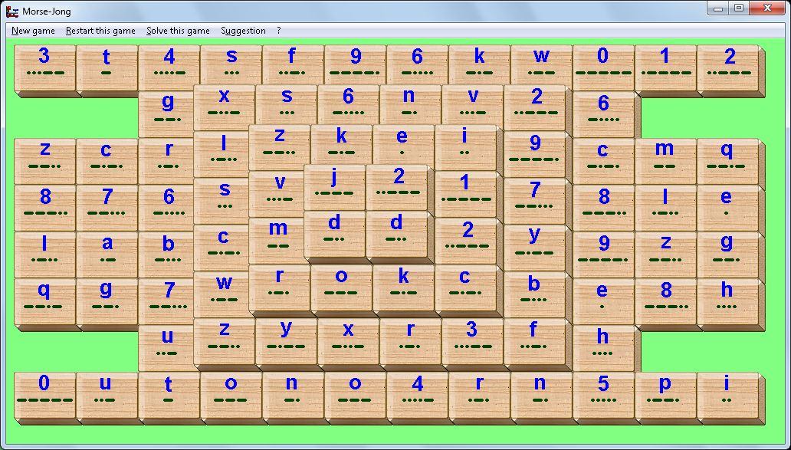The width and height of the screenshot is (791, 450).
Task: Select the 0 tile in the top row
Action: pos(603,67)
